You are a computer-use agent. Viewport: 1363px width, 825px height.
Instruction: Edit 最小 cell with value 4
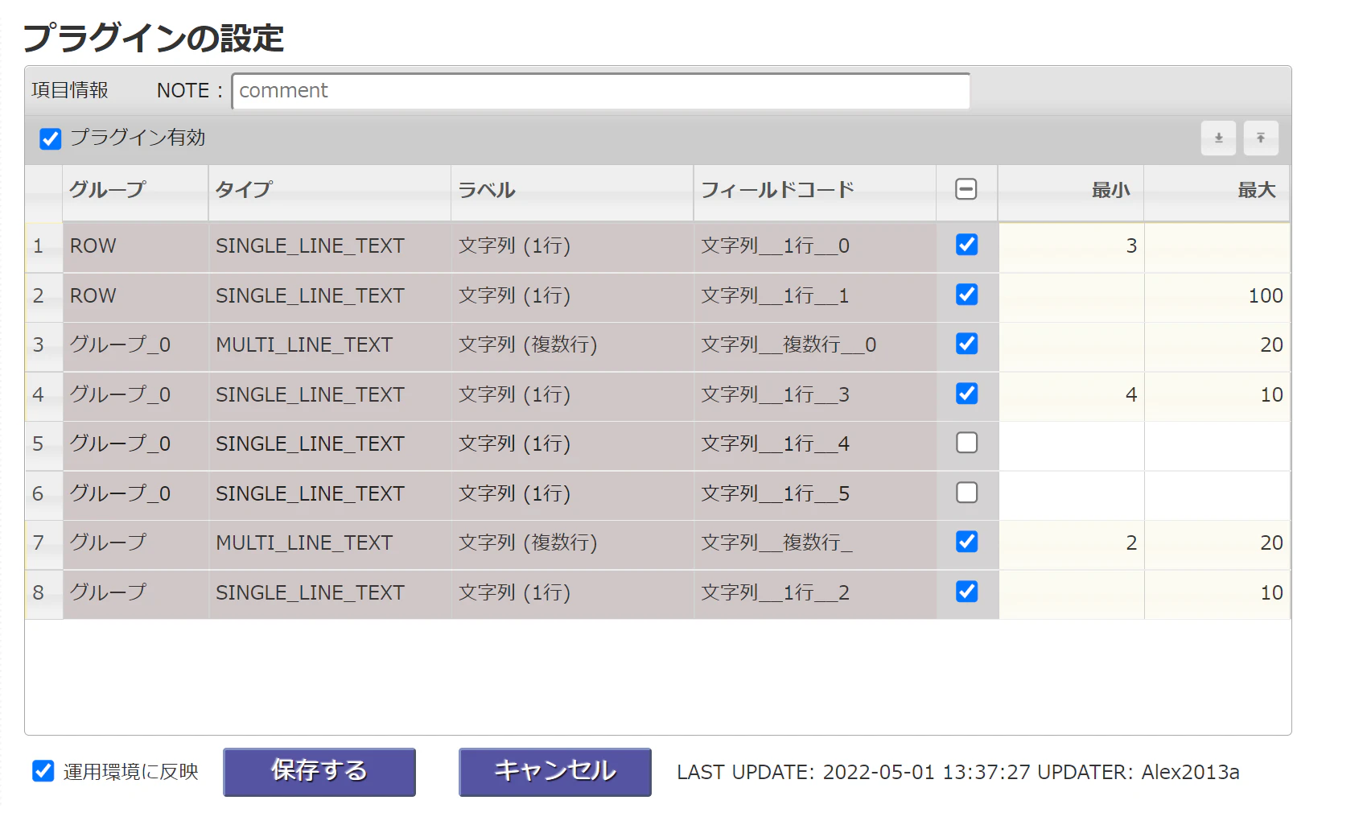click(x=1071, y=395)
